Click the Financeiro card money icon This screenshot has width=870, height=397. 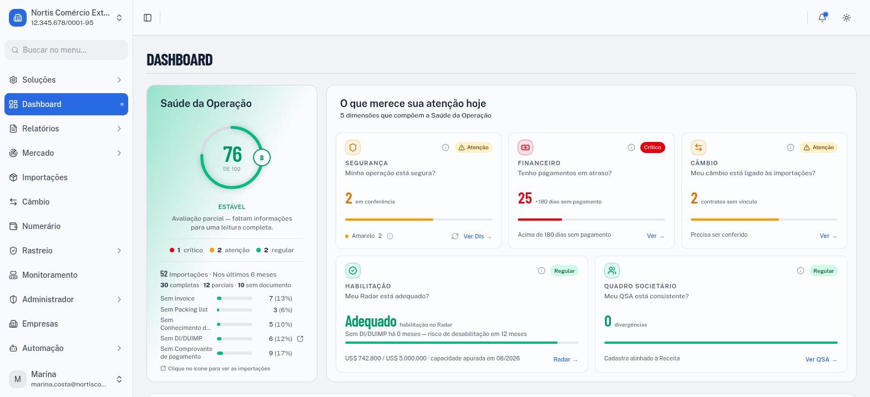point(525,147)
